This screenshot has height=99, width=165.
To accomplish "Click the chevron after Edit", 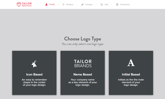I will tap(112, 5).
